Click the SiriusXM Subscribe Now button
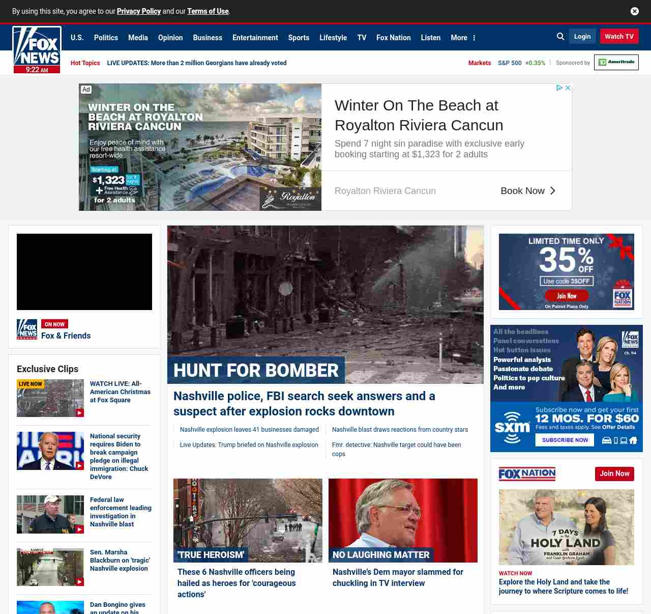 click(565, 440)
